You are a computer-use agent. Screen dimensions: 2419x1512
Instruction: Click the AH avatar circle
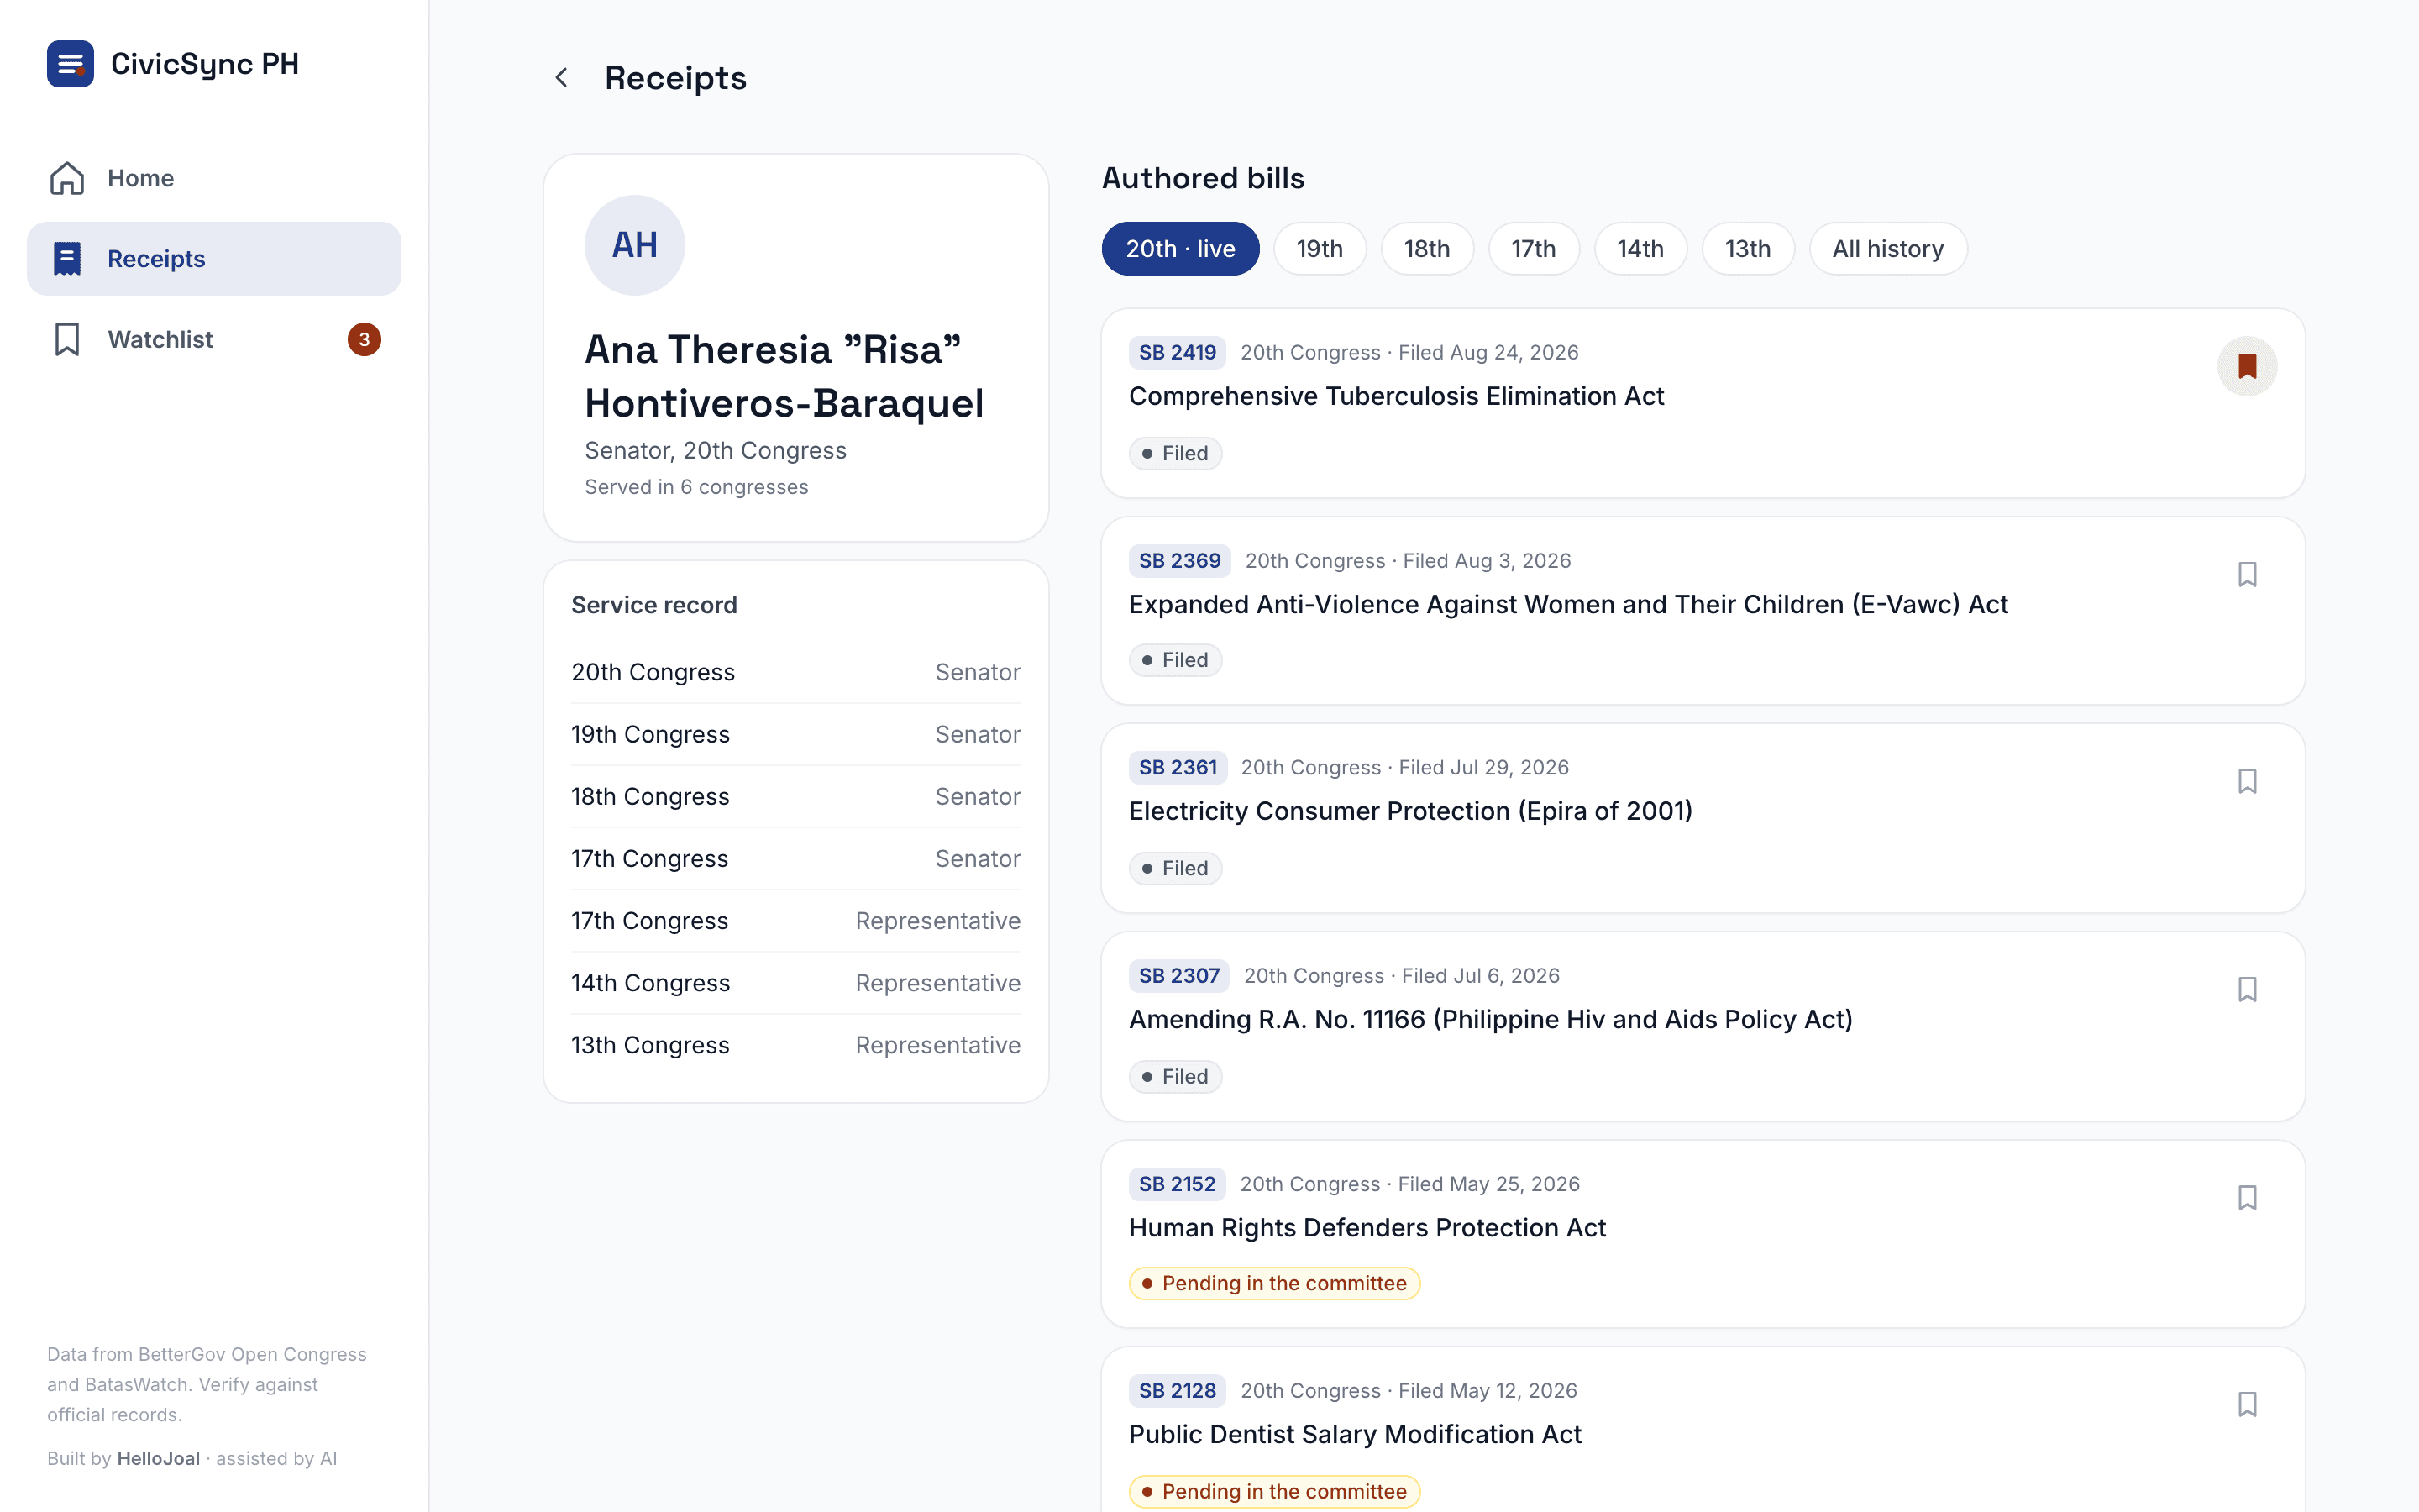coord(635,245)
